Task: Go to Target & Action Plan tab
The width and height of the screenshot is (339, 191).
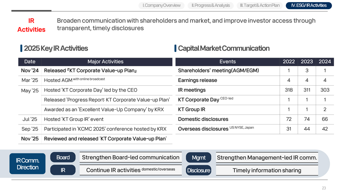Action: [260, 5]
